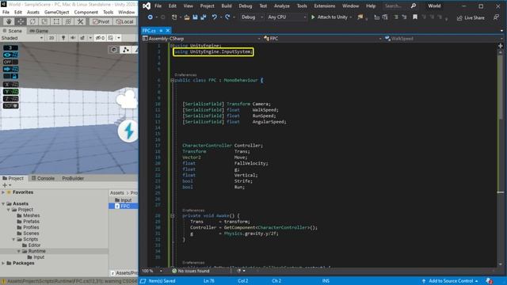
Task: Select the Move tool in Unity toolbar
Action: [x=21, y=21]
